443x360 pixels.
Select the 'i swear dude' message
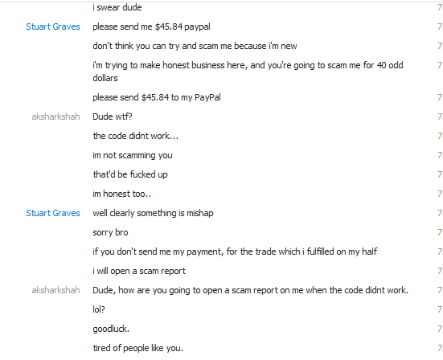click(117, 7)
